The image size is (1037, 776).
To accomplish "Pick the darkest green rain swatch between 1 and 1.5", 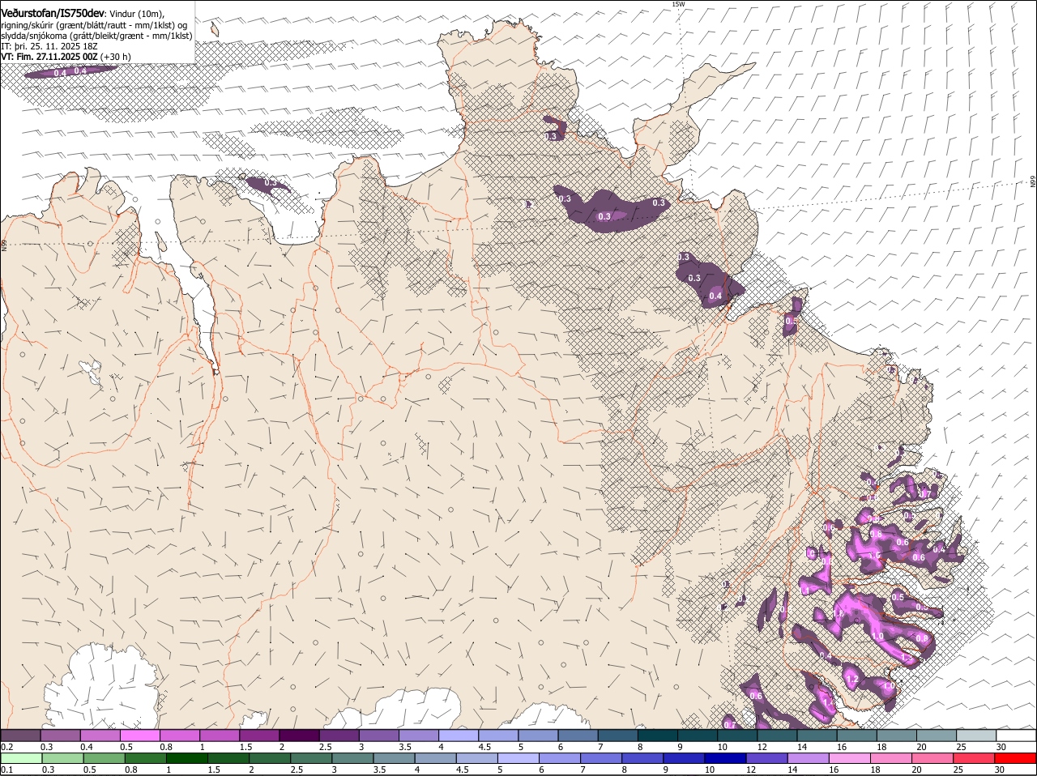I will pos(187,758).
